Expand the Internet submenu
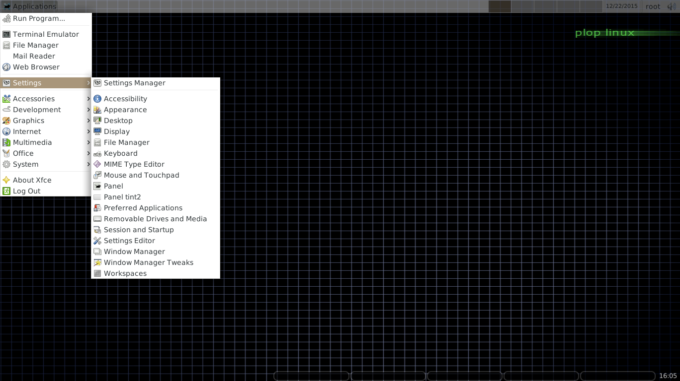Image resolution: width=680 pixels, height=381 pixels. coord(46,131)
